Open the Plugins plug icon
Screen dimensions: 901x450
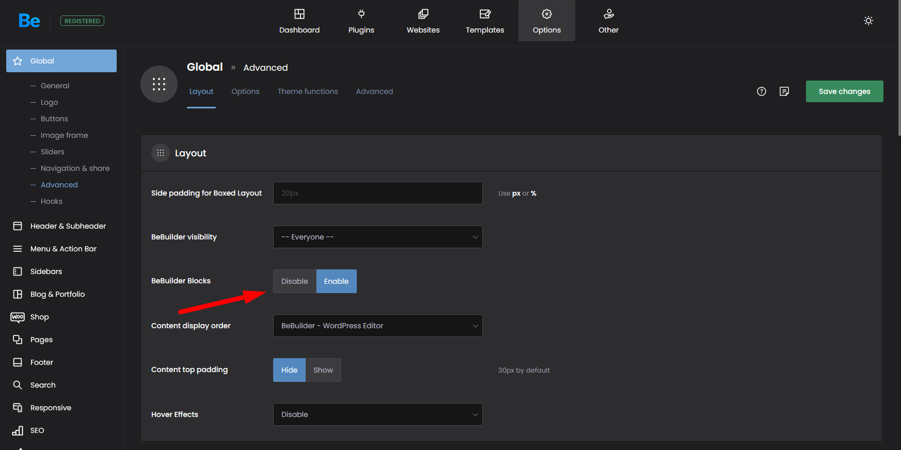pos(361,14)
